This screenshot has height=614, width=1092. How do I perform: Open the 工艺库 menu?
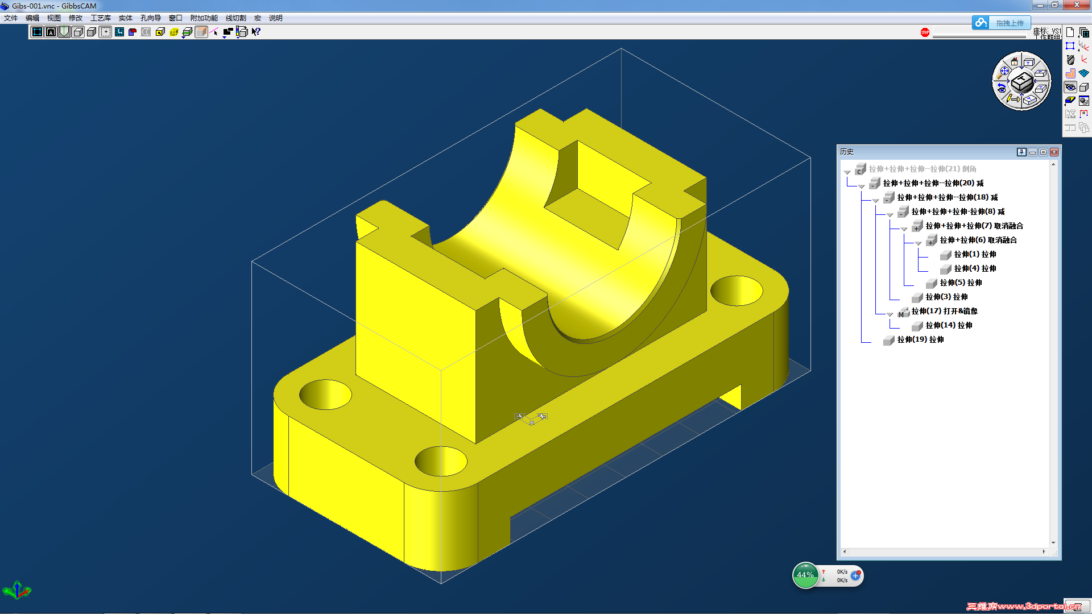click(101, 18)
